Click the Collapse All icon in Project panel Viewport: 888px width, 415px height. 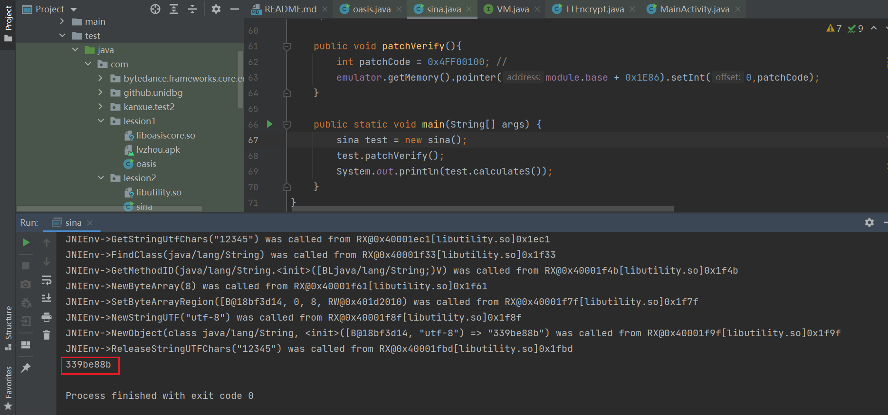coord(192,9)
